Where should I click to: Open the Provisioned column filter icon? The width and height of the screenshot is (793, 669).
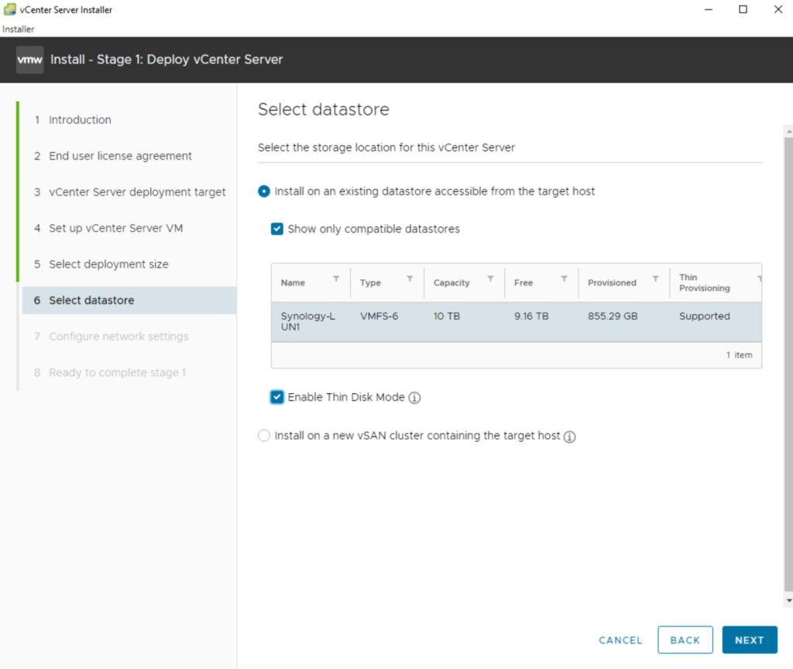[x=655, y=279]
